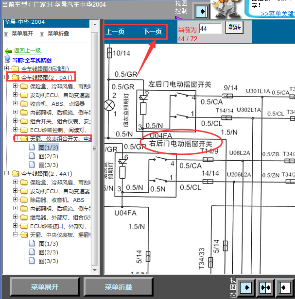
Task: Click folder icon of 保险盒 under 2.4AT
Action: [24, 183]
